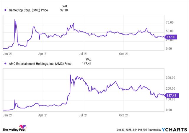
Task: Click the GME January price spike peak
Action: (x=15, y=20)
